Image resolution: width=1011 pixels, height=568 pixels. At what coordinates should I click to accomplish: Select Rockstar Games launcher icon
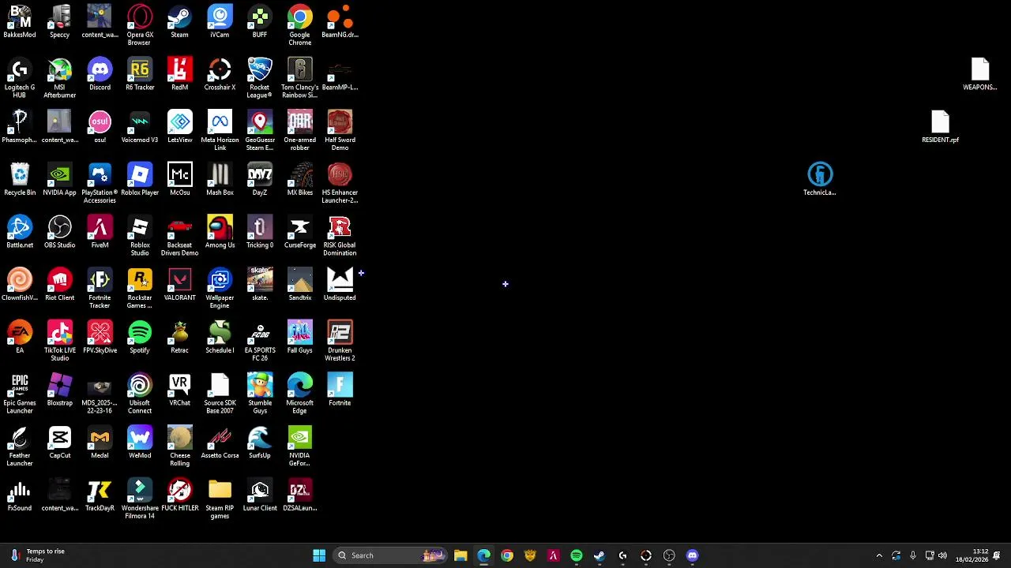point(140,288)
